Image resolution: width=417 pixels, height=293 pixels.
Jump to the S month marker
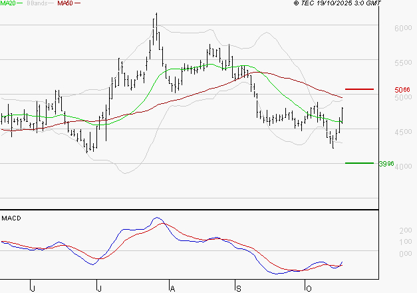pos(238,288)
